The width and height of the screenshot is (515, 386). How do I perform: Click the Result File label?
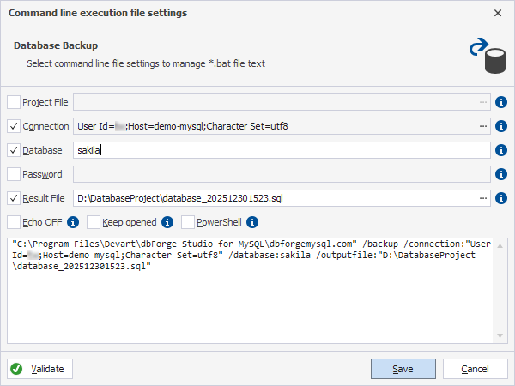coord(44,198)
